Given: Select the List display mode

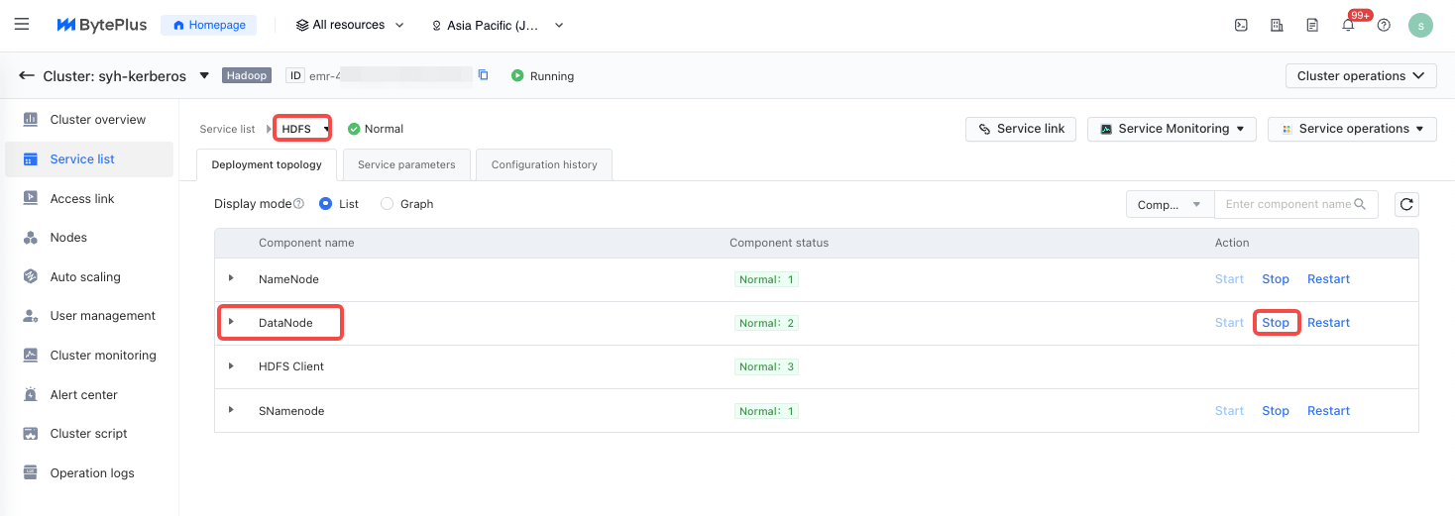Looking at the screenshot, I should pos(326,204).
